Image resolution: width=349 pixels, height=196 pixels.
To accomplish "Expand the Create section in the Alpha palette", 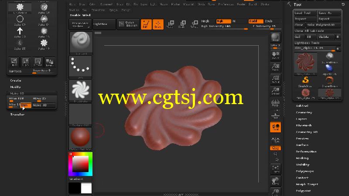I will tap(16, 81).
